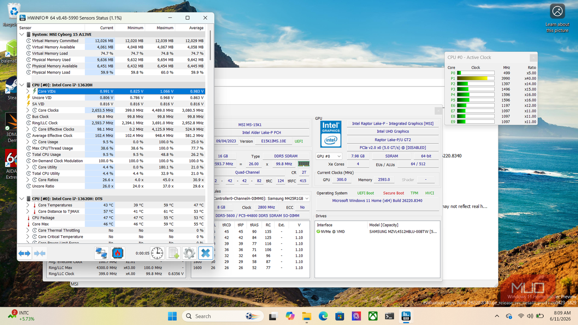The width and height of the screenshot is (578, 325).
Task: Click the Microsoft Windows 11 Home build text
Action: [x=377, y=201]
